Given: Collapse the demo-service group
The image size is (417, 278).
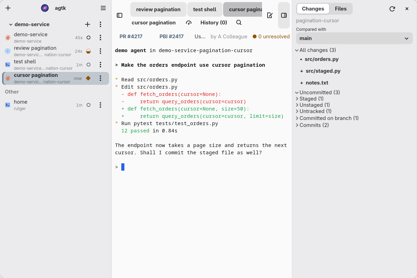Looking at the screenshot, I should click(x=11, y=24).
